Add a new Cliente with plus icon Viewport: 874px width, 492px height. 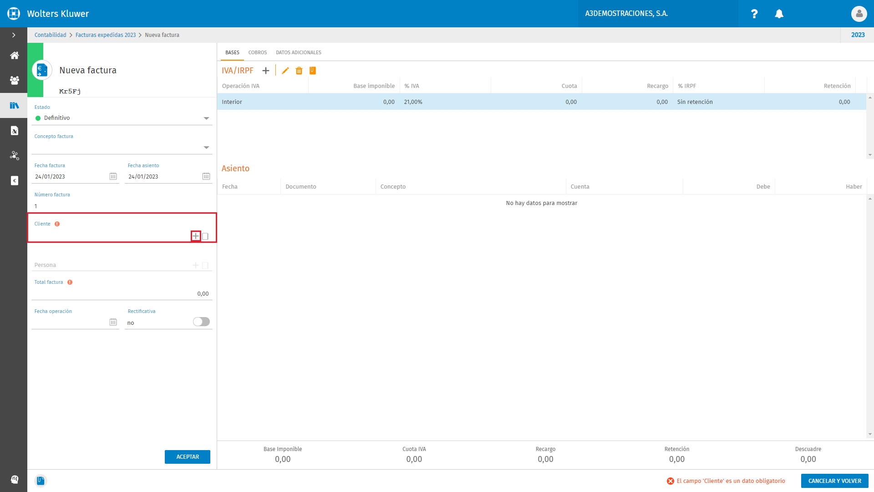click(196, 236)
